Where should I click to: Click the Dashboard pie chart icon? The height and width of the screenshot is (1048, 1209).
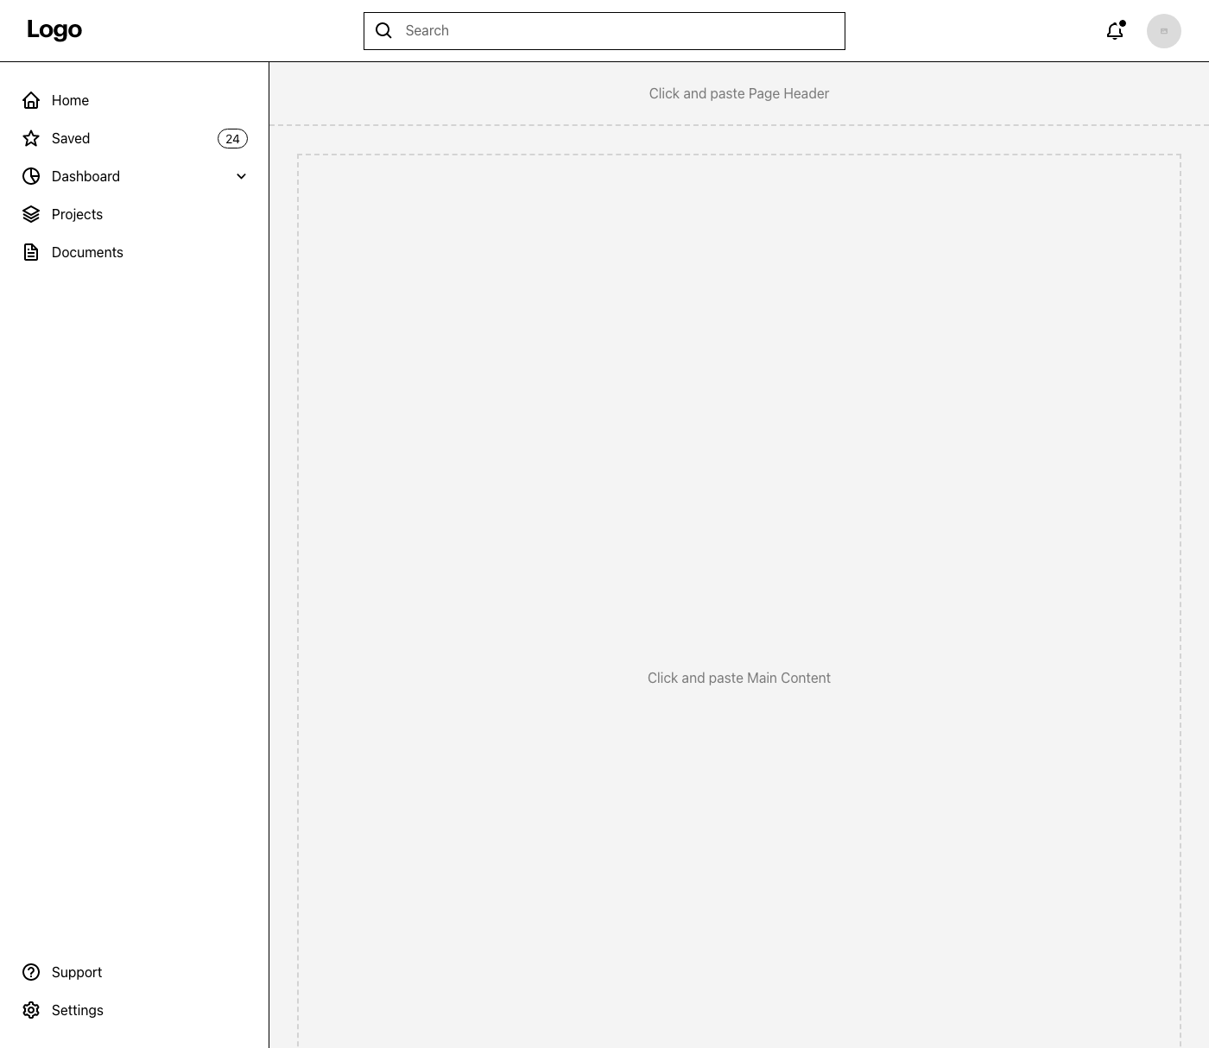[x=31, y=176]
